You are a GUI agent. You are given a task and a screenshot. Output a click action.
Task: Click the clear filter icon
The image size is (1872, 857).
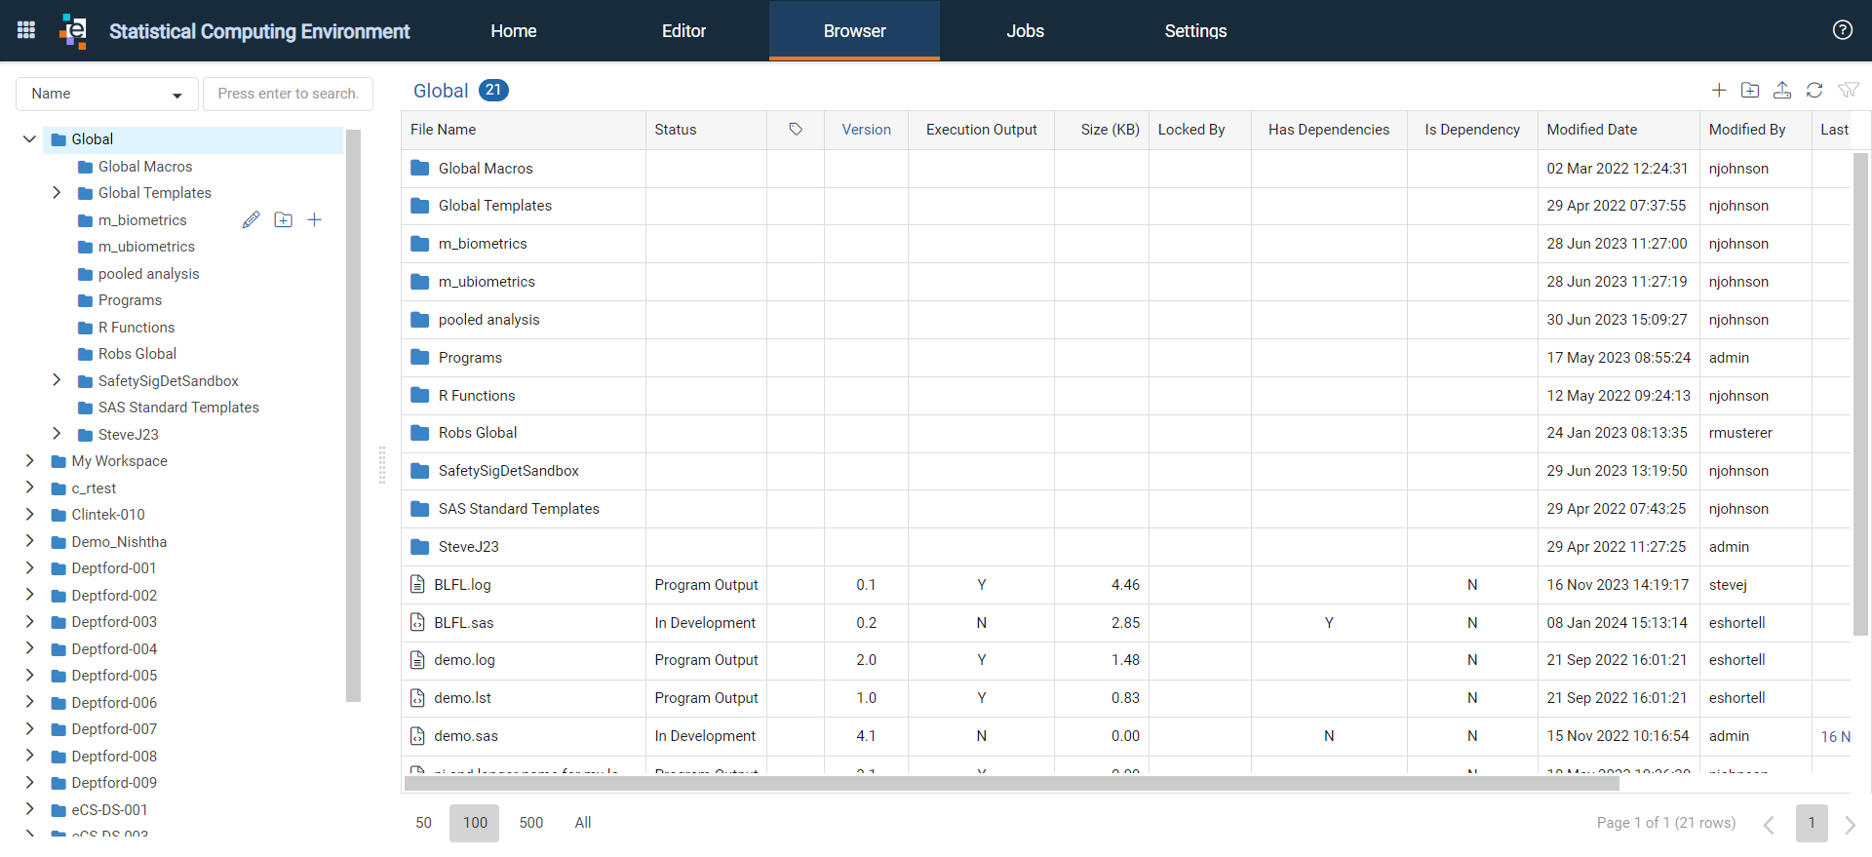pyautogui.click(x=1848, y=91)
